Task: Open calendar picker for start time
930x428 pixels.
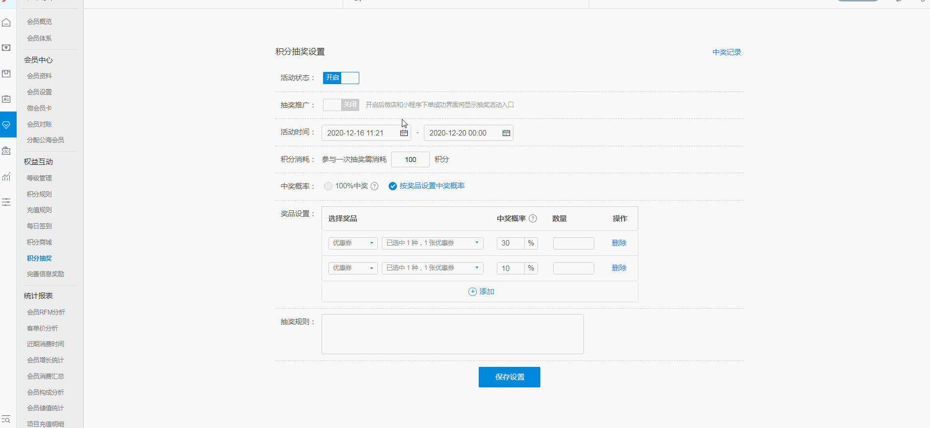Action: (404, 133)
